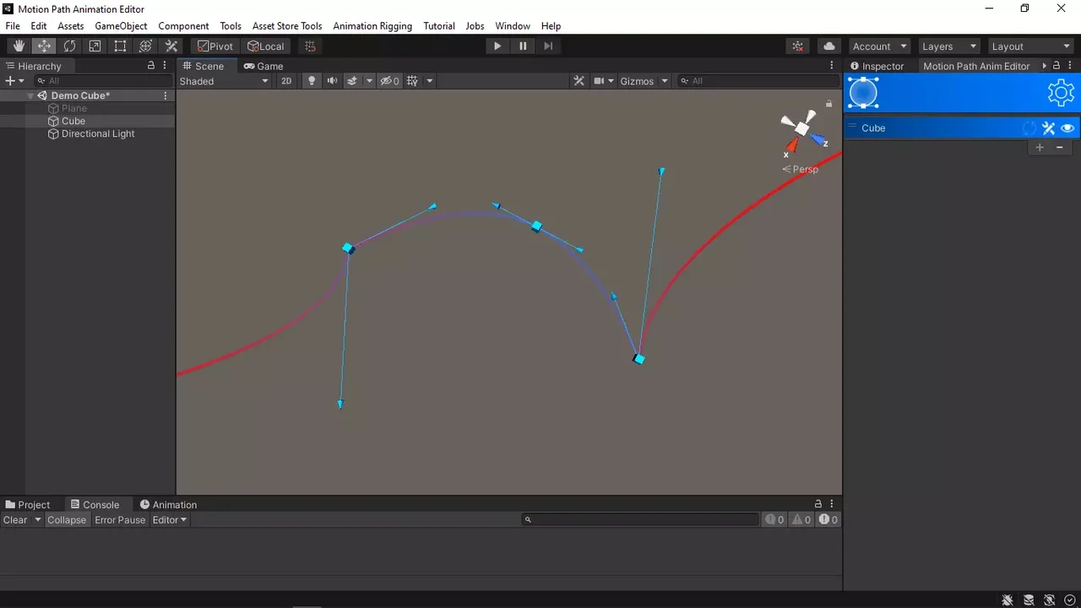The width and height of the screenshot is (1081, 608).
Task: Toggle Cube path visibility eye icon
Action: [x=1067, y=128]
